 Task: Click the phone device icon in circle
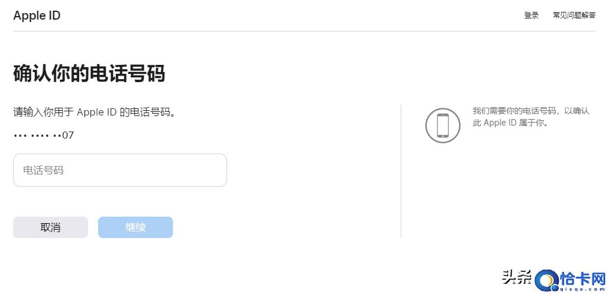pos(442,125)
